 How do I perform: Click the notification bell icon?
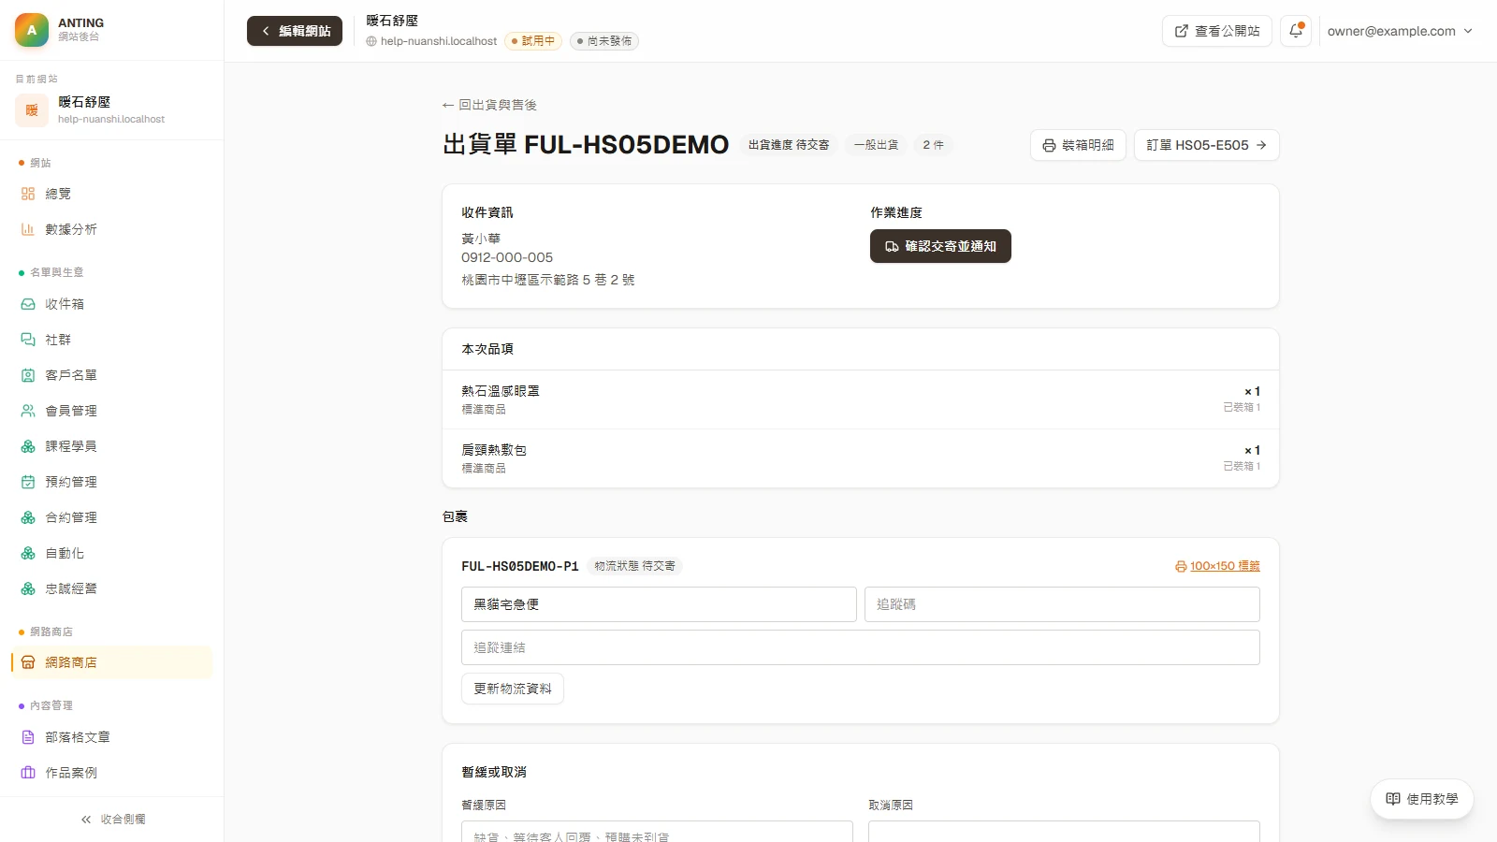[x=1296, y=31]
